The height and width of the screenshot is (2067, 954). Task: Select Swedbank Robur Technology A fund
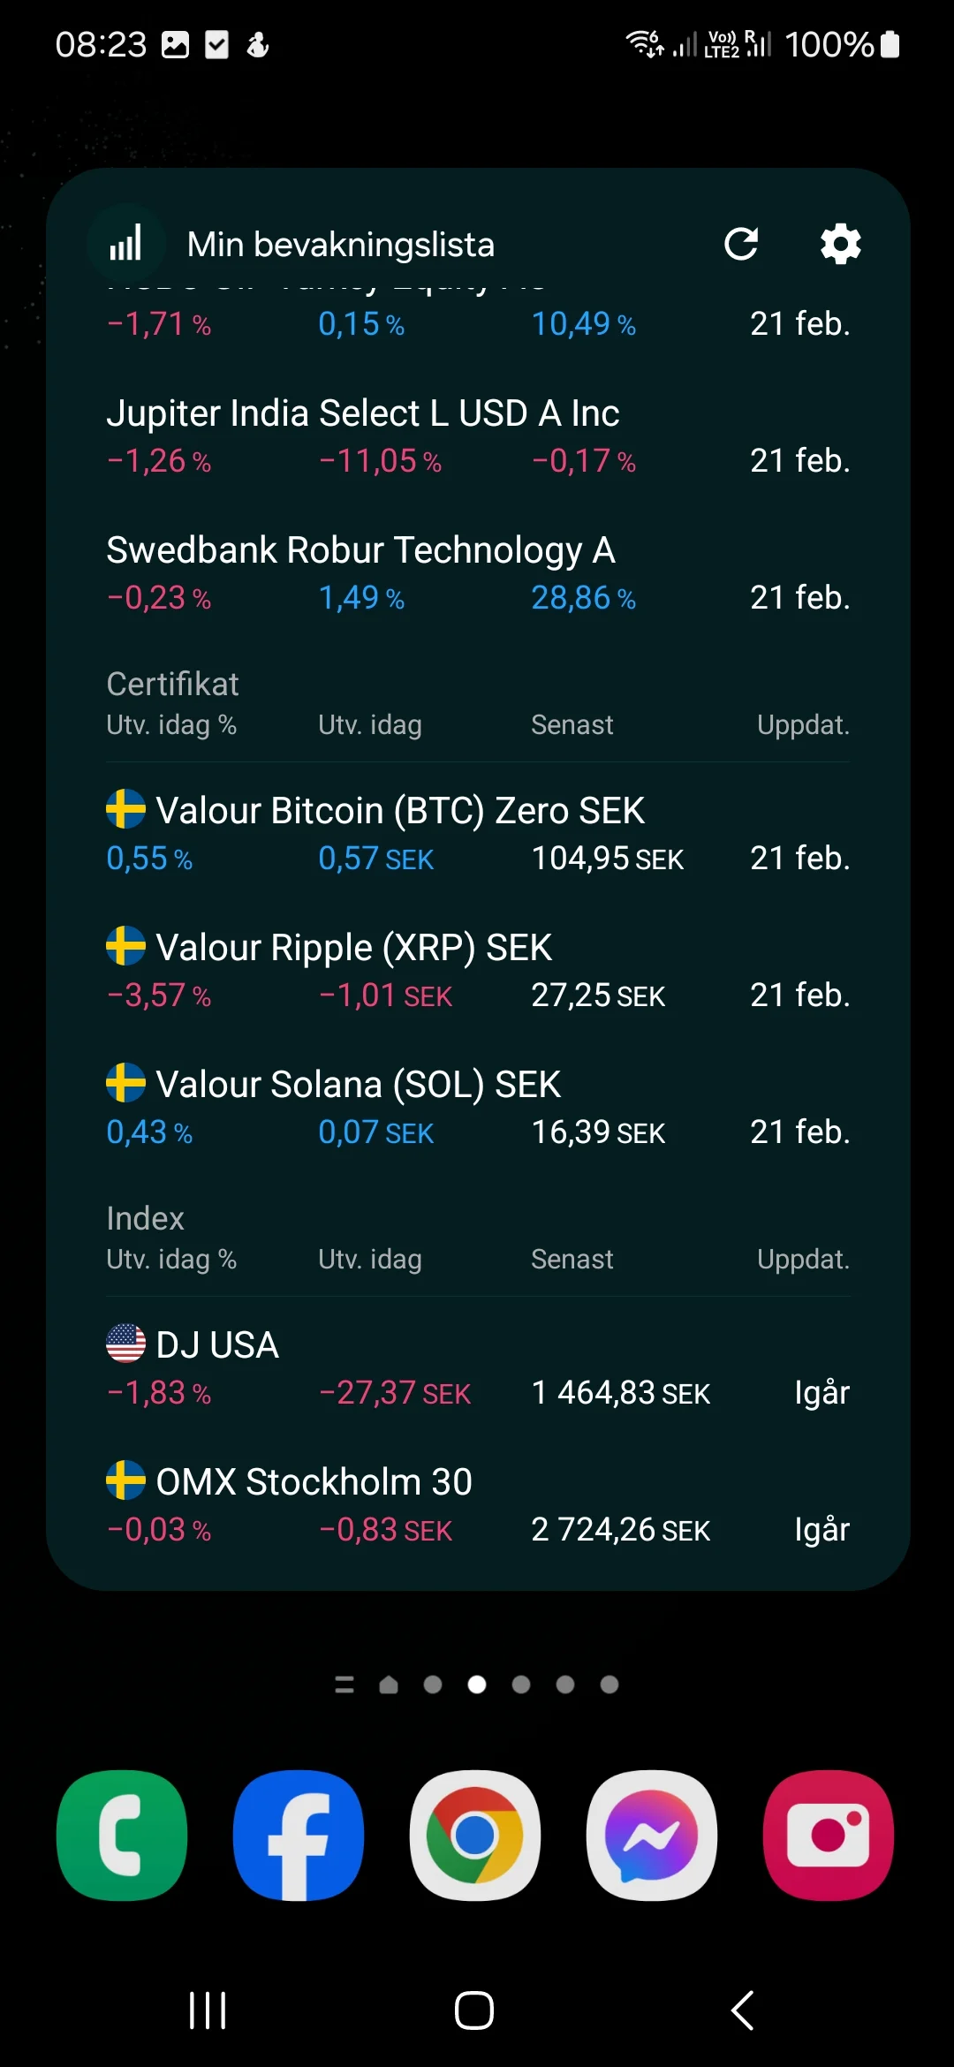(x=360, y=550)
